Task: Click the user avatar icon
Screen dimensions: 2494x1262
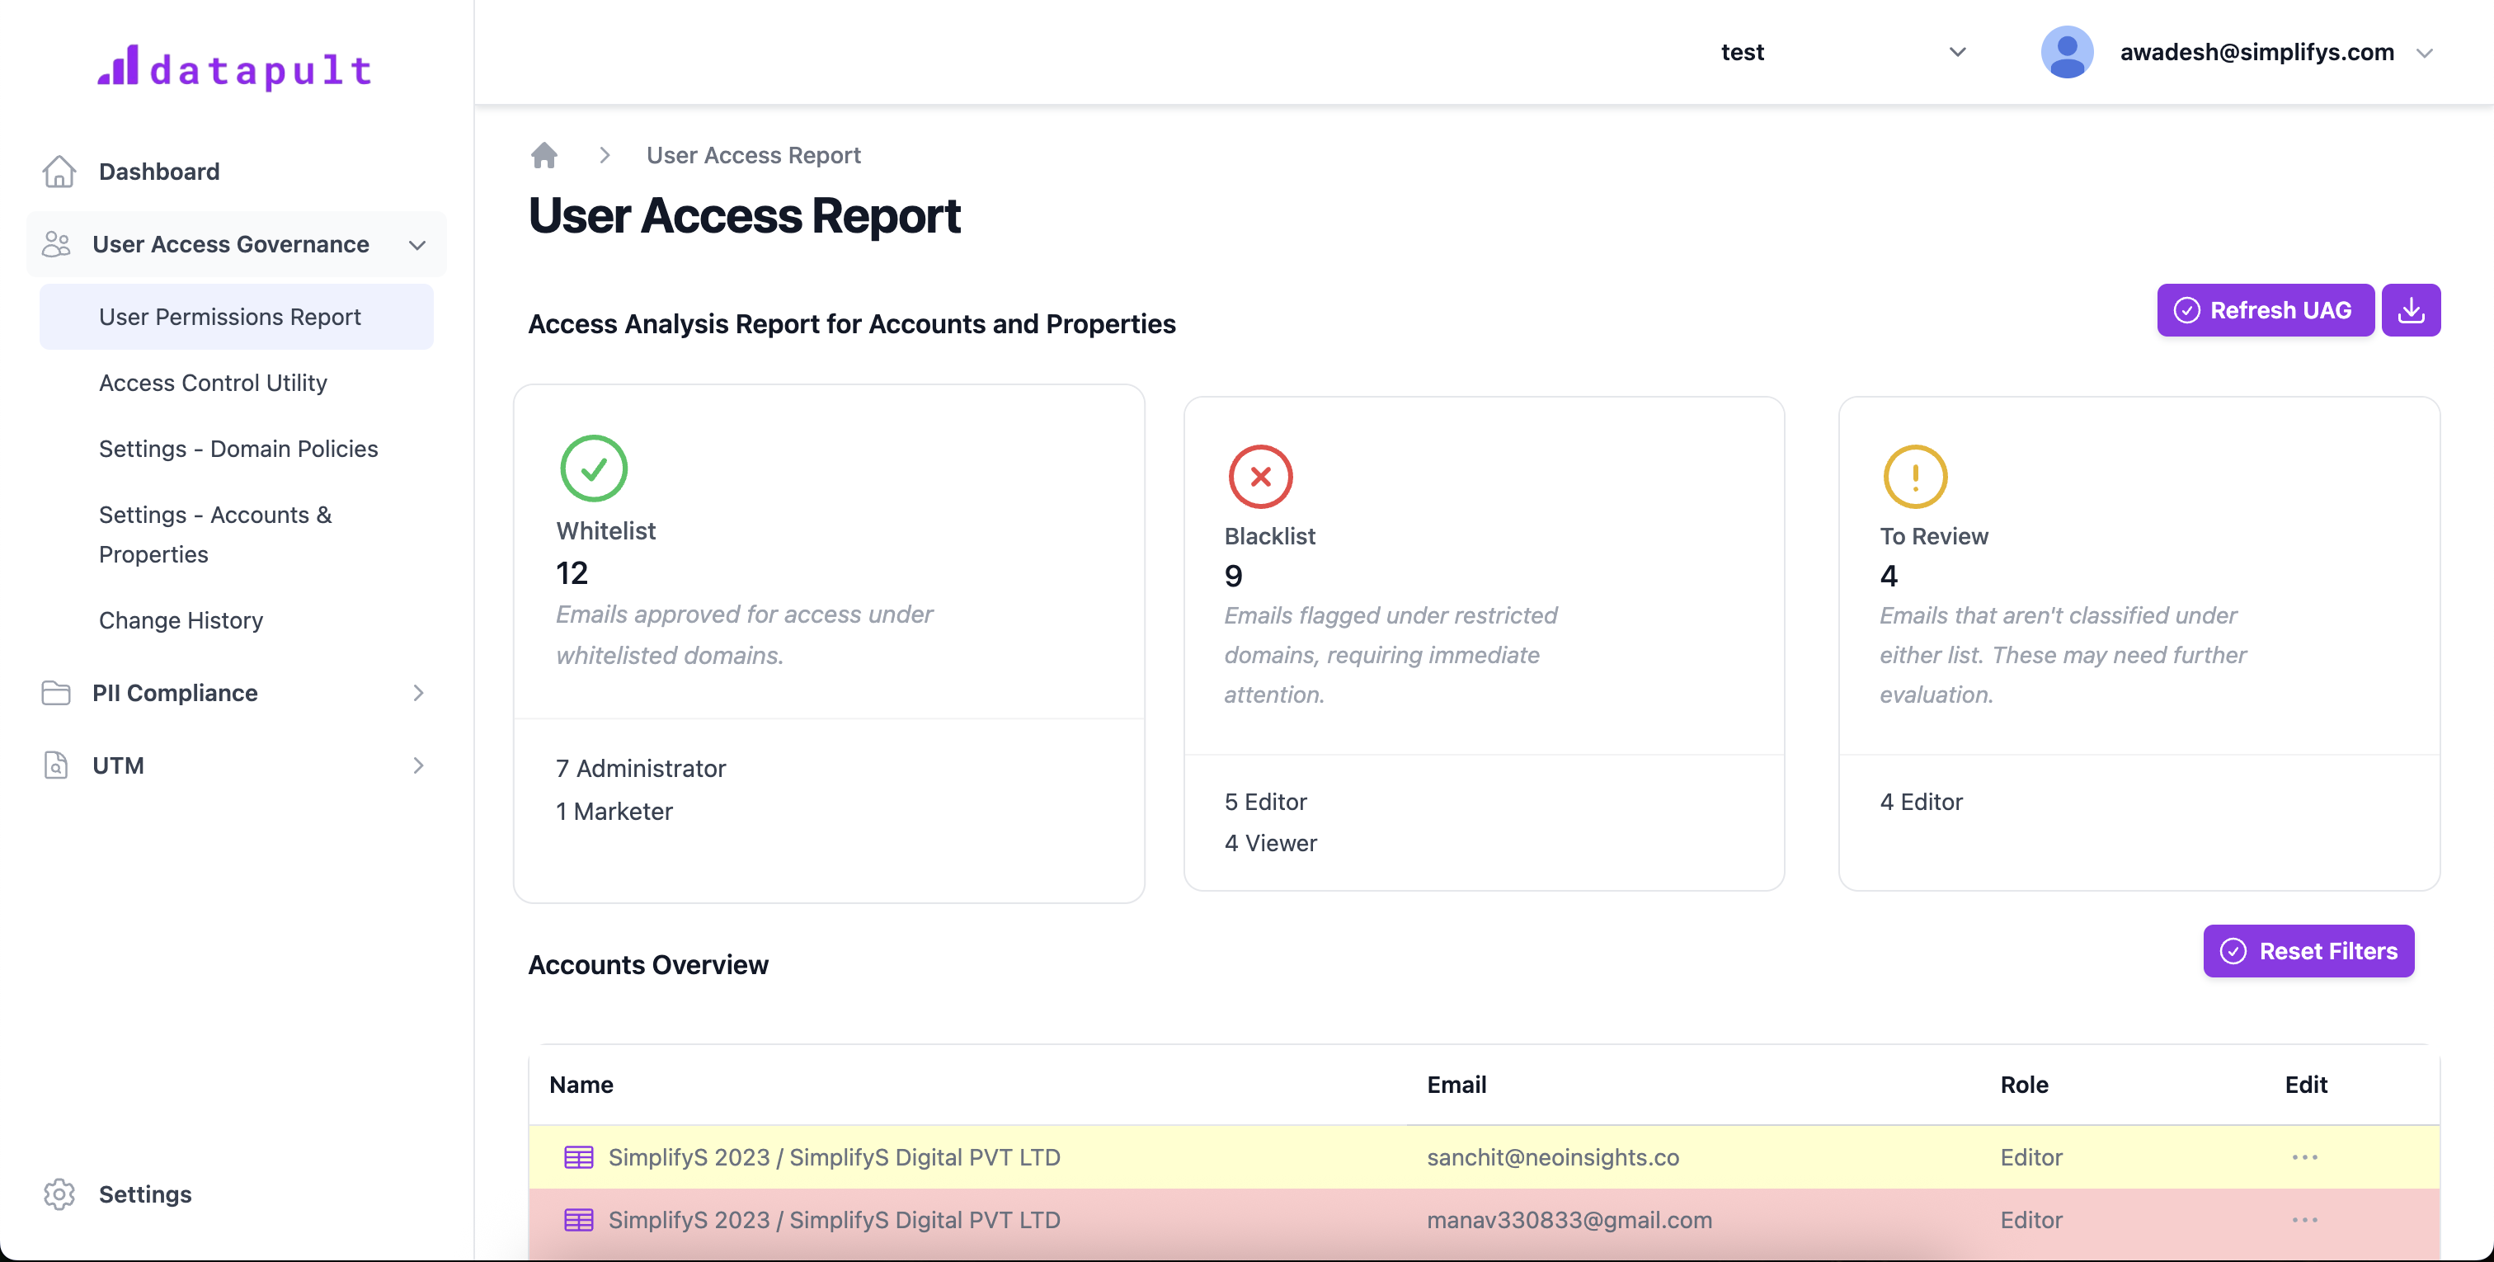Action: point(2066,52)
